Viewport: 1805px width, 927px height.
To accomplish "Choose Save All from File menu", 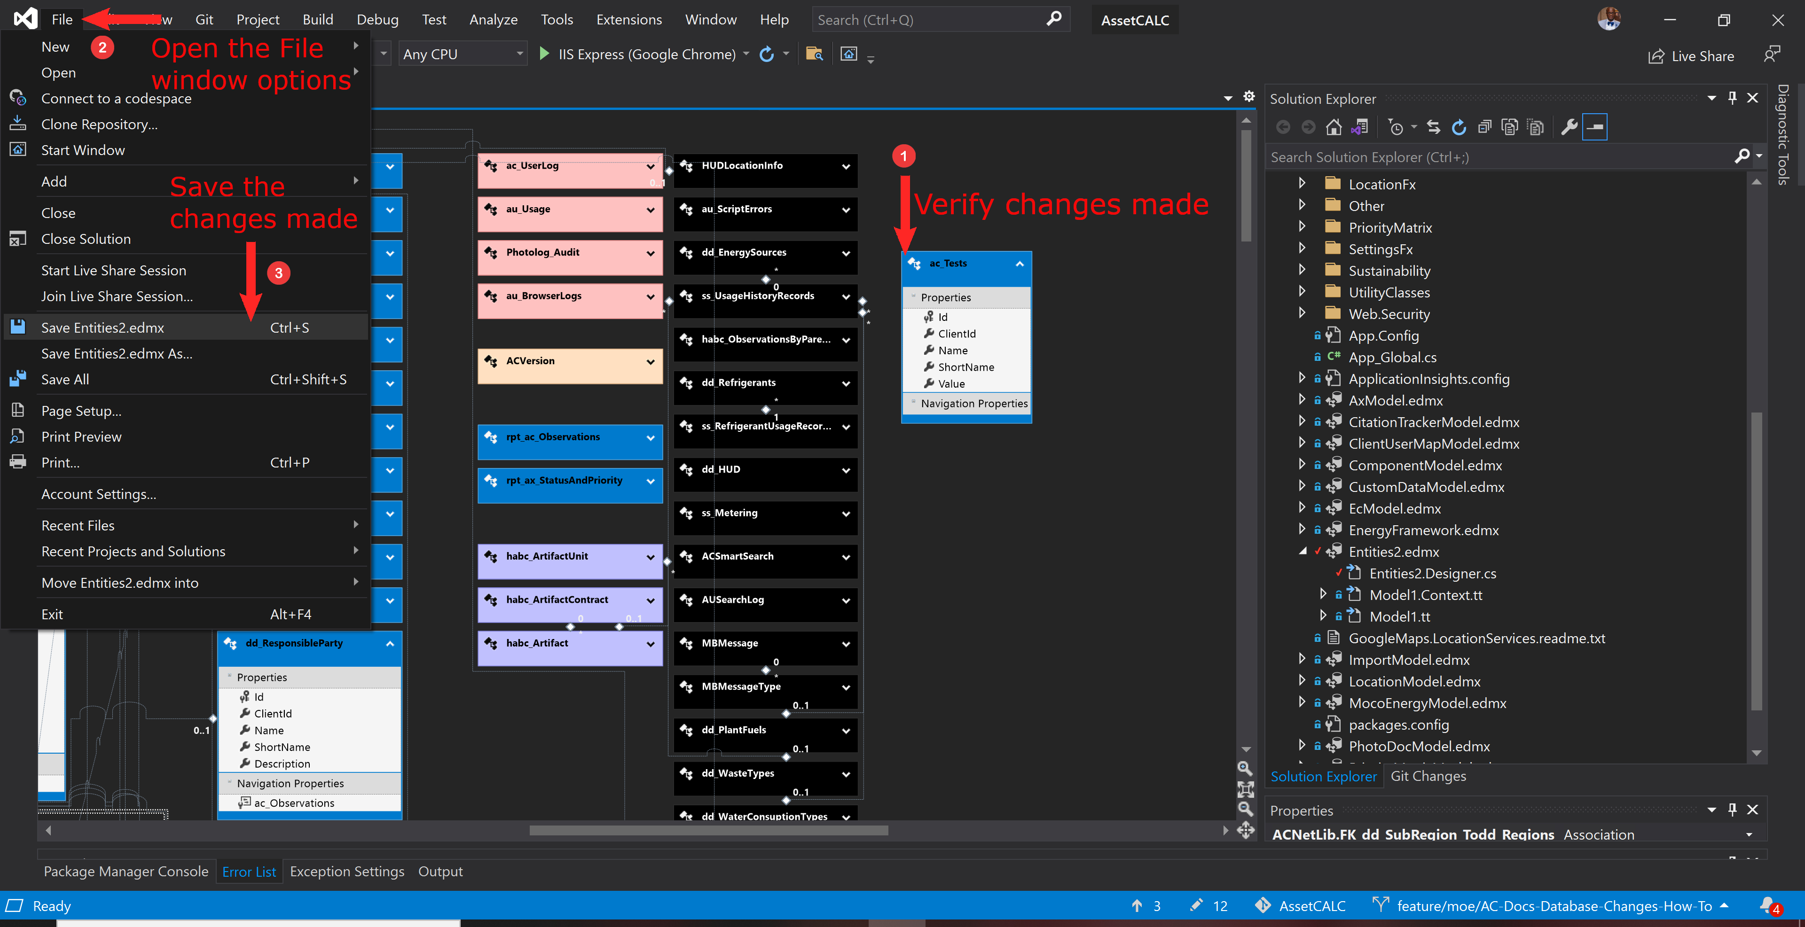I will [186, 380].
